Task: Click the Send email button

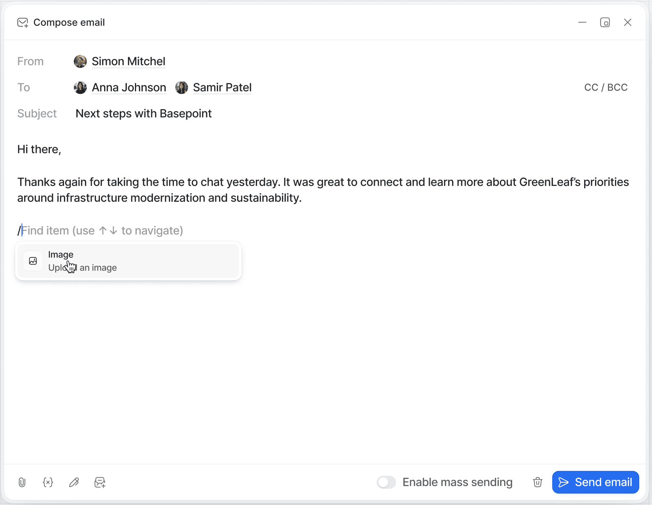Action: point(595,482)
